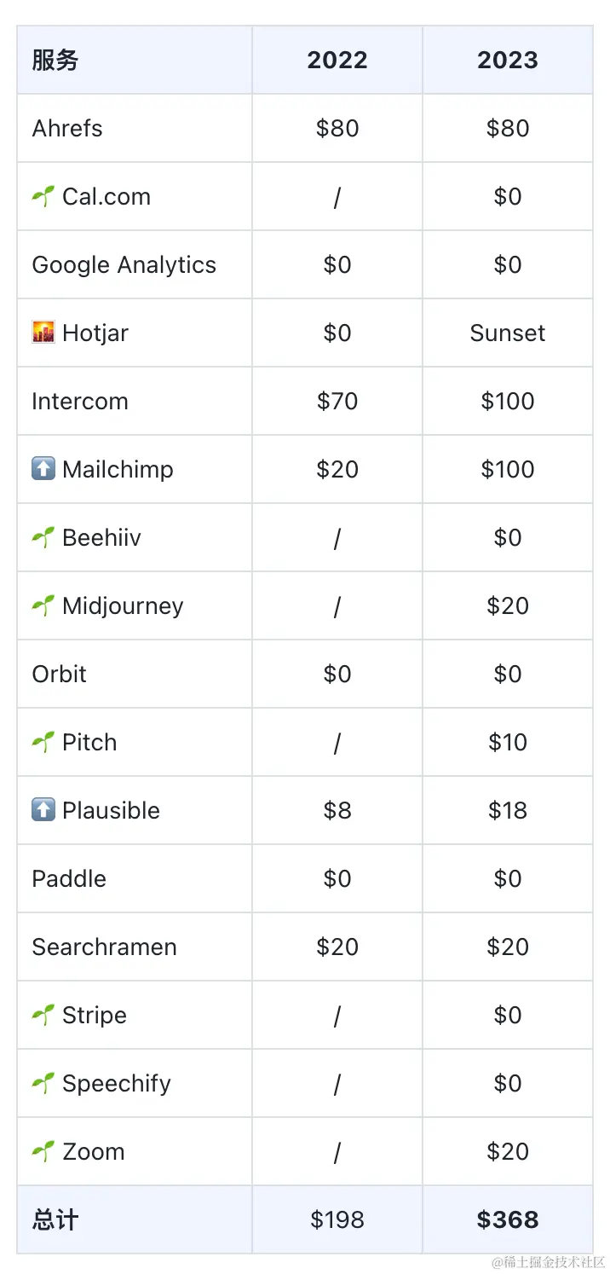Select the Ahrefs service name
Image resolution: width=610 pixels, height=1274 pixels.
(x=67, y=128)
